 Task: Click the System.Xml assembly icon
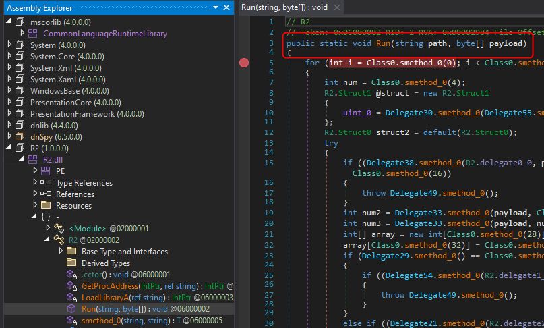20,67
